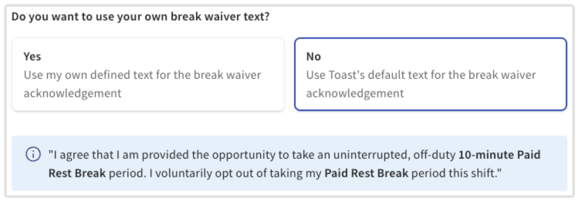
Task: Choose "Use Toast's default text" description
Action: (420, 75)
